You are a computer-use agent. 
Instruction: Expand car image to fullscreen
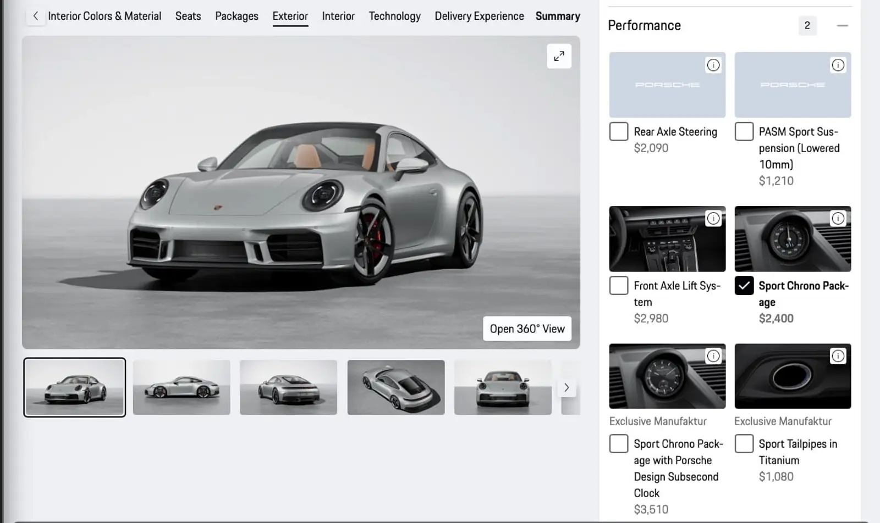[559, 56]
